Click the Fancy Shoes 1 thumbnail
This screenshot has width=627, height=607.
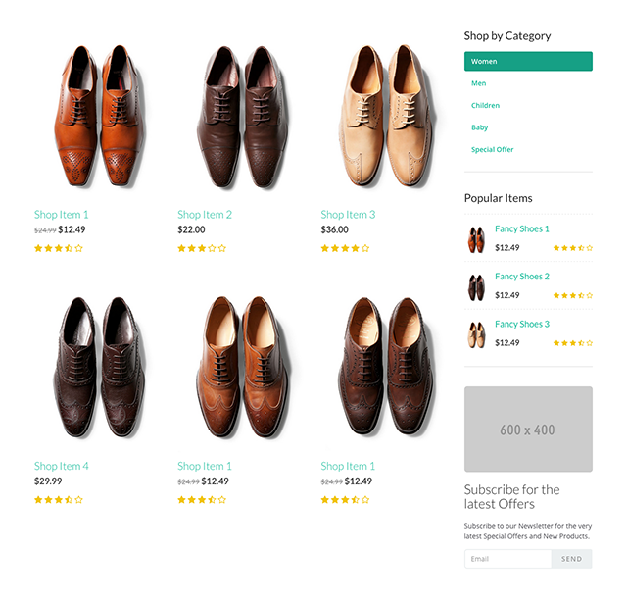pos(476,239)
